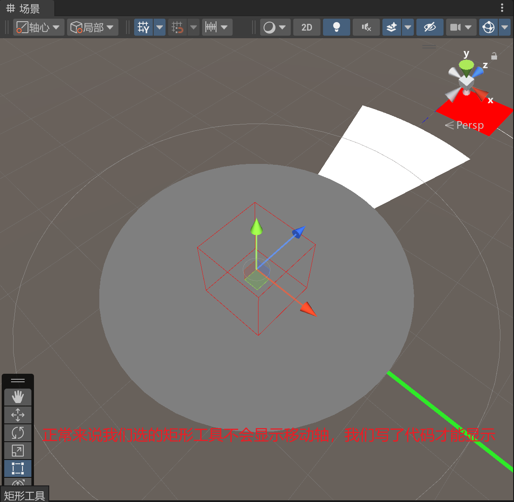Toggle scene audio mute button

click(366, 28)
